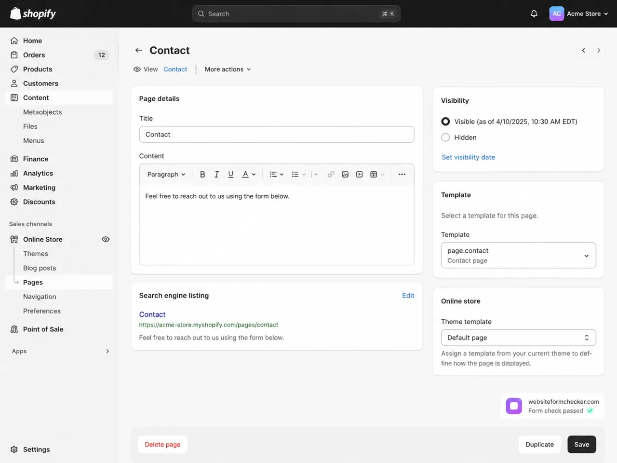This screenshot has height=463, width=617.
Task: Open the View Contact link
Action: pos(175,69)
